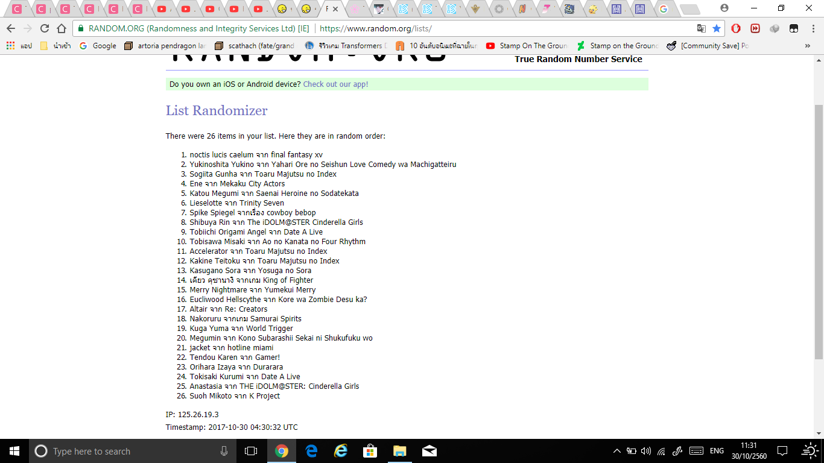Open Task View on the taskbar

point(251,451)
